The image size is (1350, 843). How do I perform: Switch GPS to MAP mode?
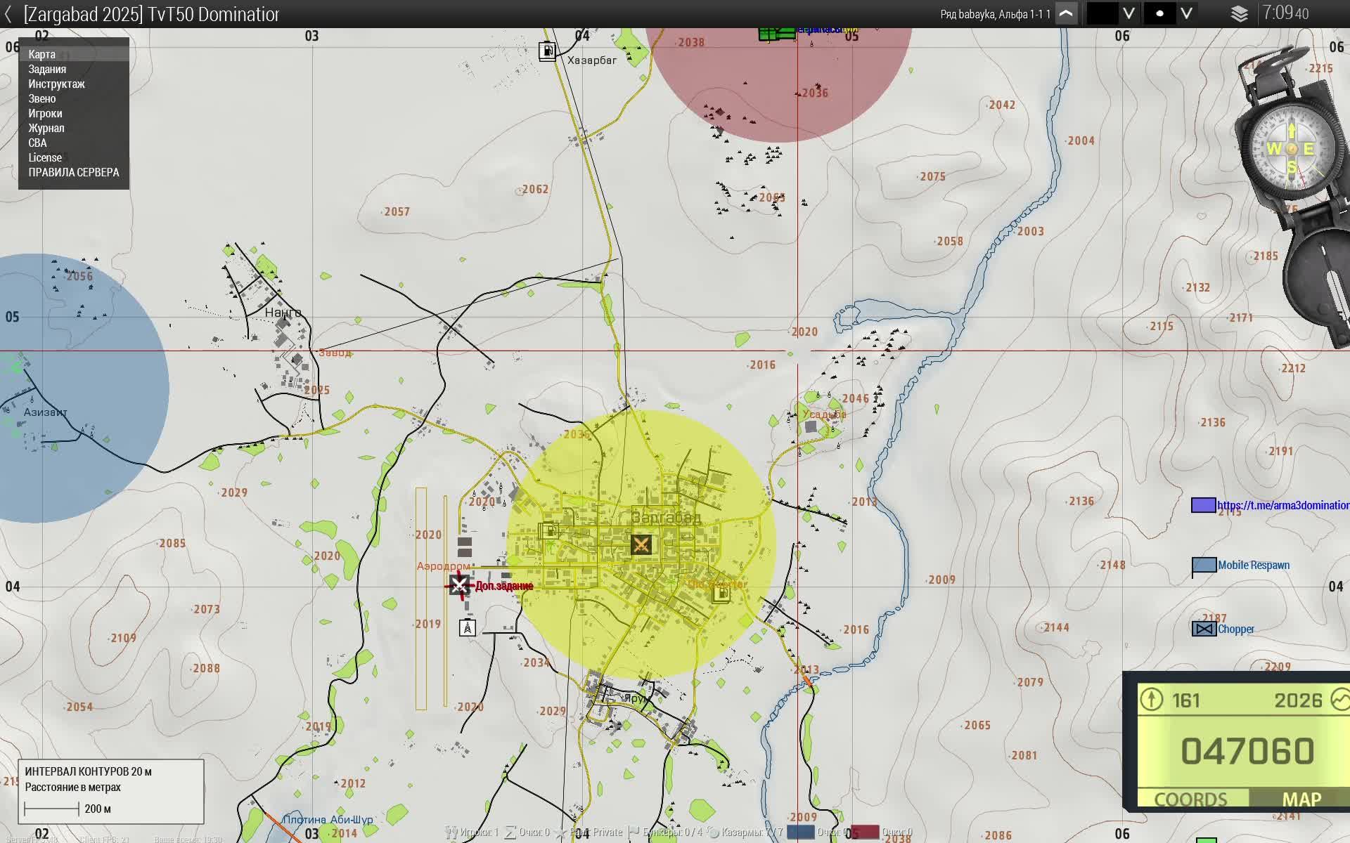[1301, 799]
